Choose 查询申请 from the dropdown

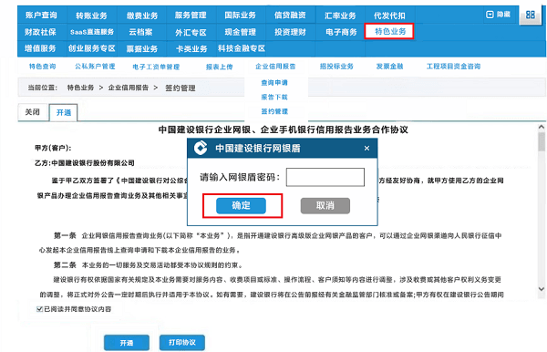pyautogui.click(x=274, y=83)
